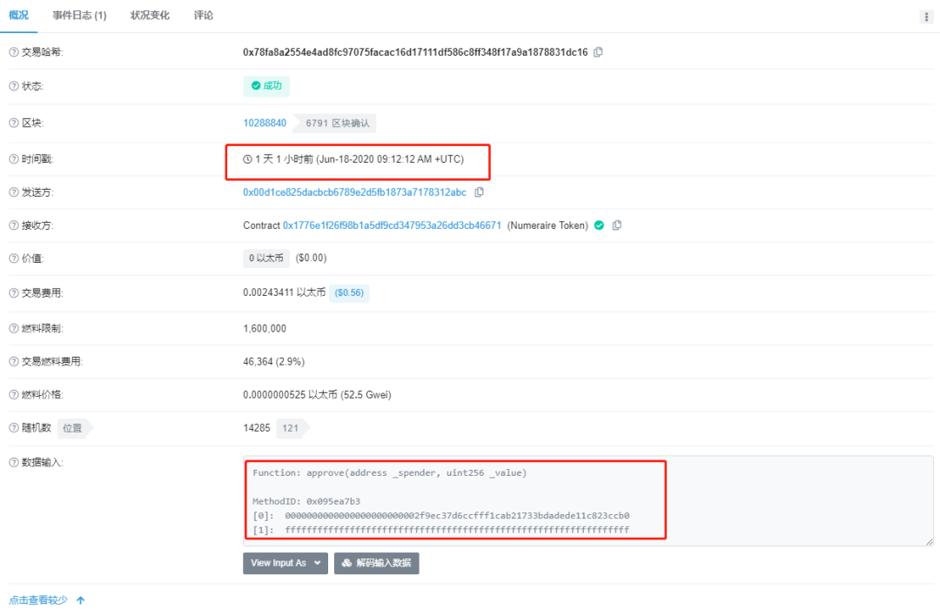
Task: Copy the sender address
Action: click(480, 191)
